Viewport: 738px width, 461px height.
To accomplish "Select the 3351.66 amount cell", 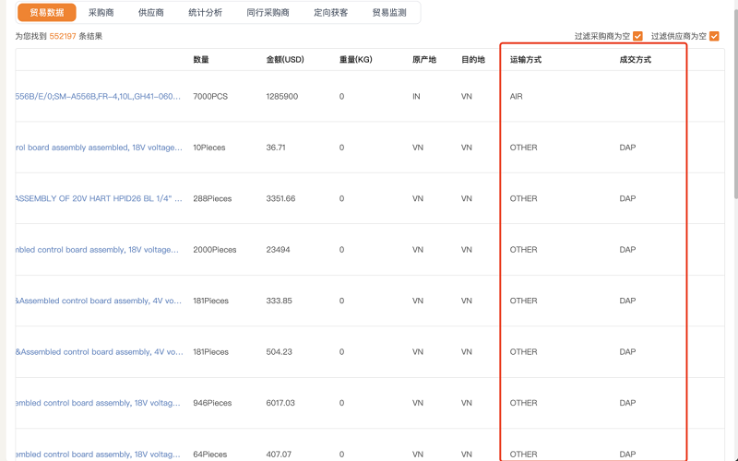I will (280, 198).
